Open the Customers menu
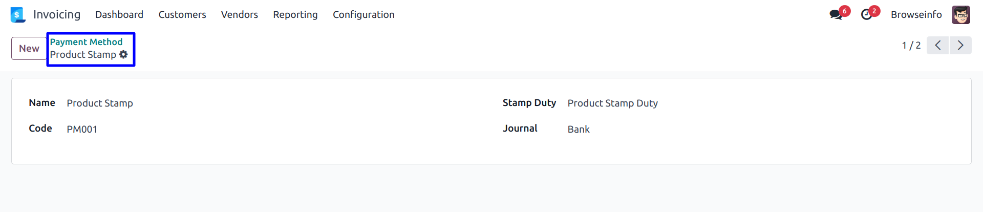 (182, 15)
